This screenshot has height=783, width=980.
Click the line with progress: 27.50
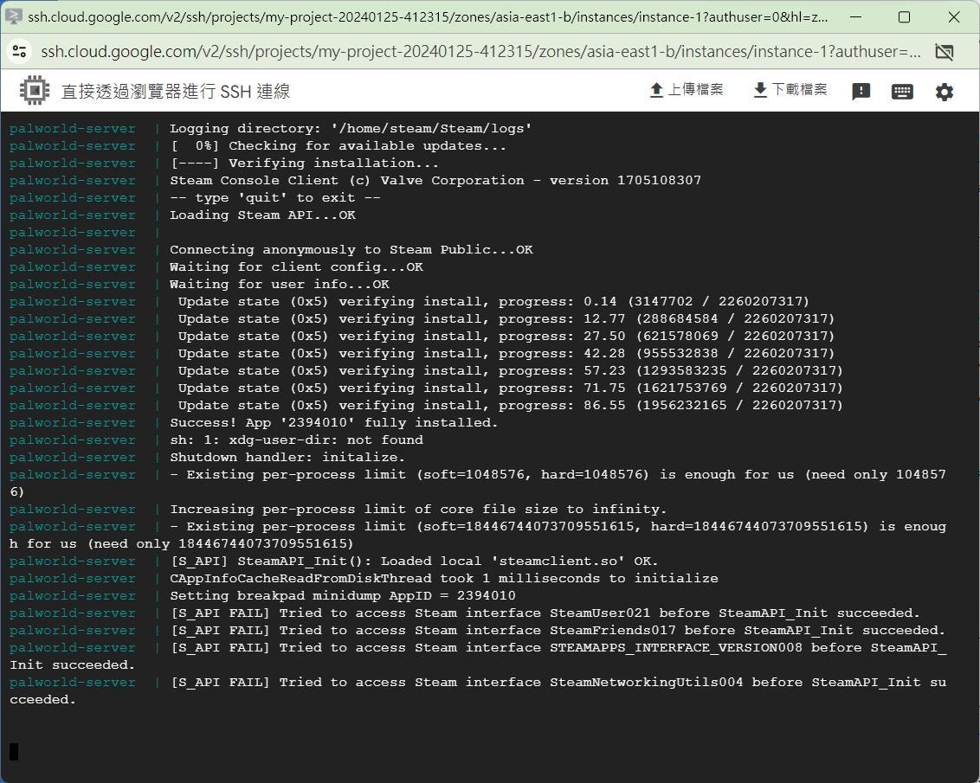click(506, 336)
